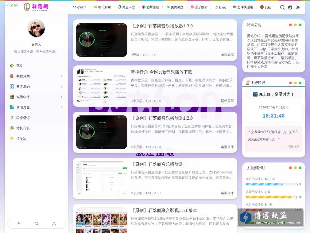
Task: Click the 其他页面 icon in sidebar
Action: 12,107
